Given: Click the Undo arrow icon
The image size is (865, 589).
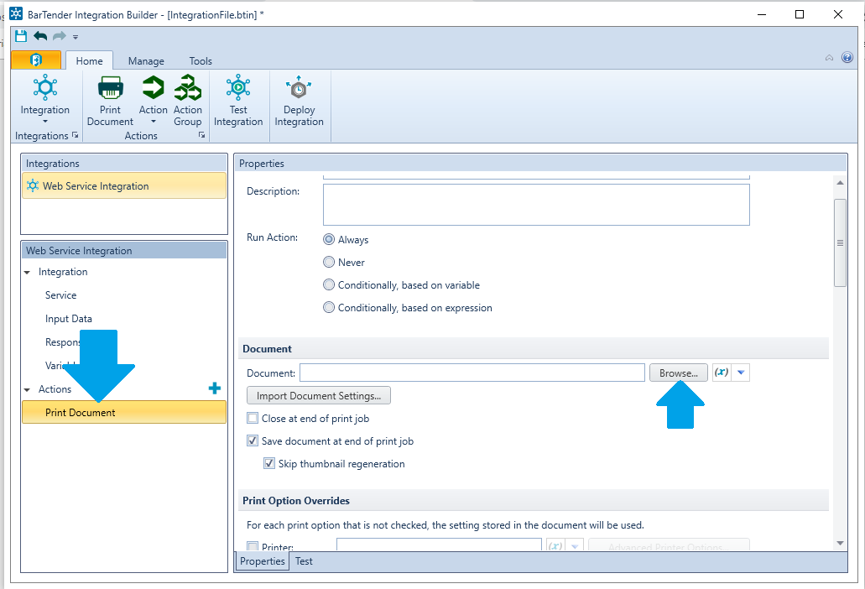Looking at the screenshot, I should [x=40, y=36].
